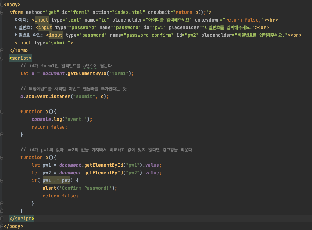Click the 아이디: label text
The height and width of the screenshot is (230, 312).
22,20
